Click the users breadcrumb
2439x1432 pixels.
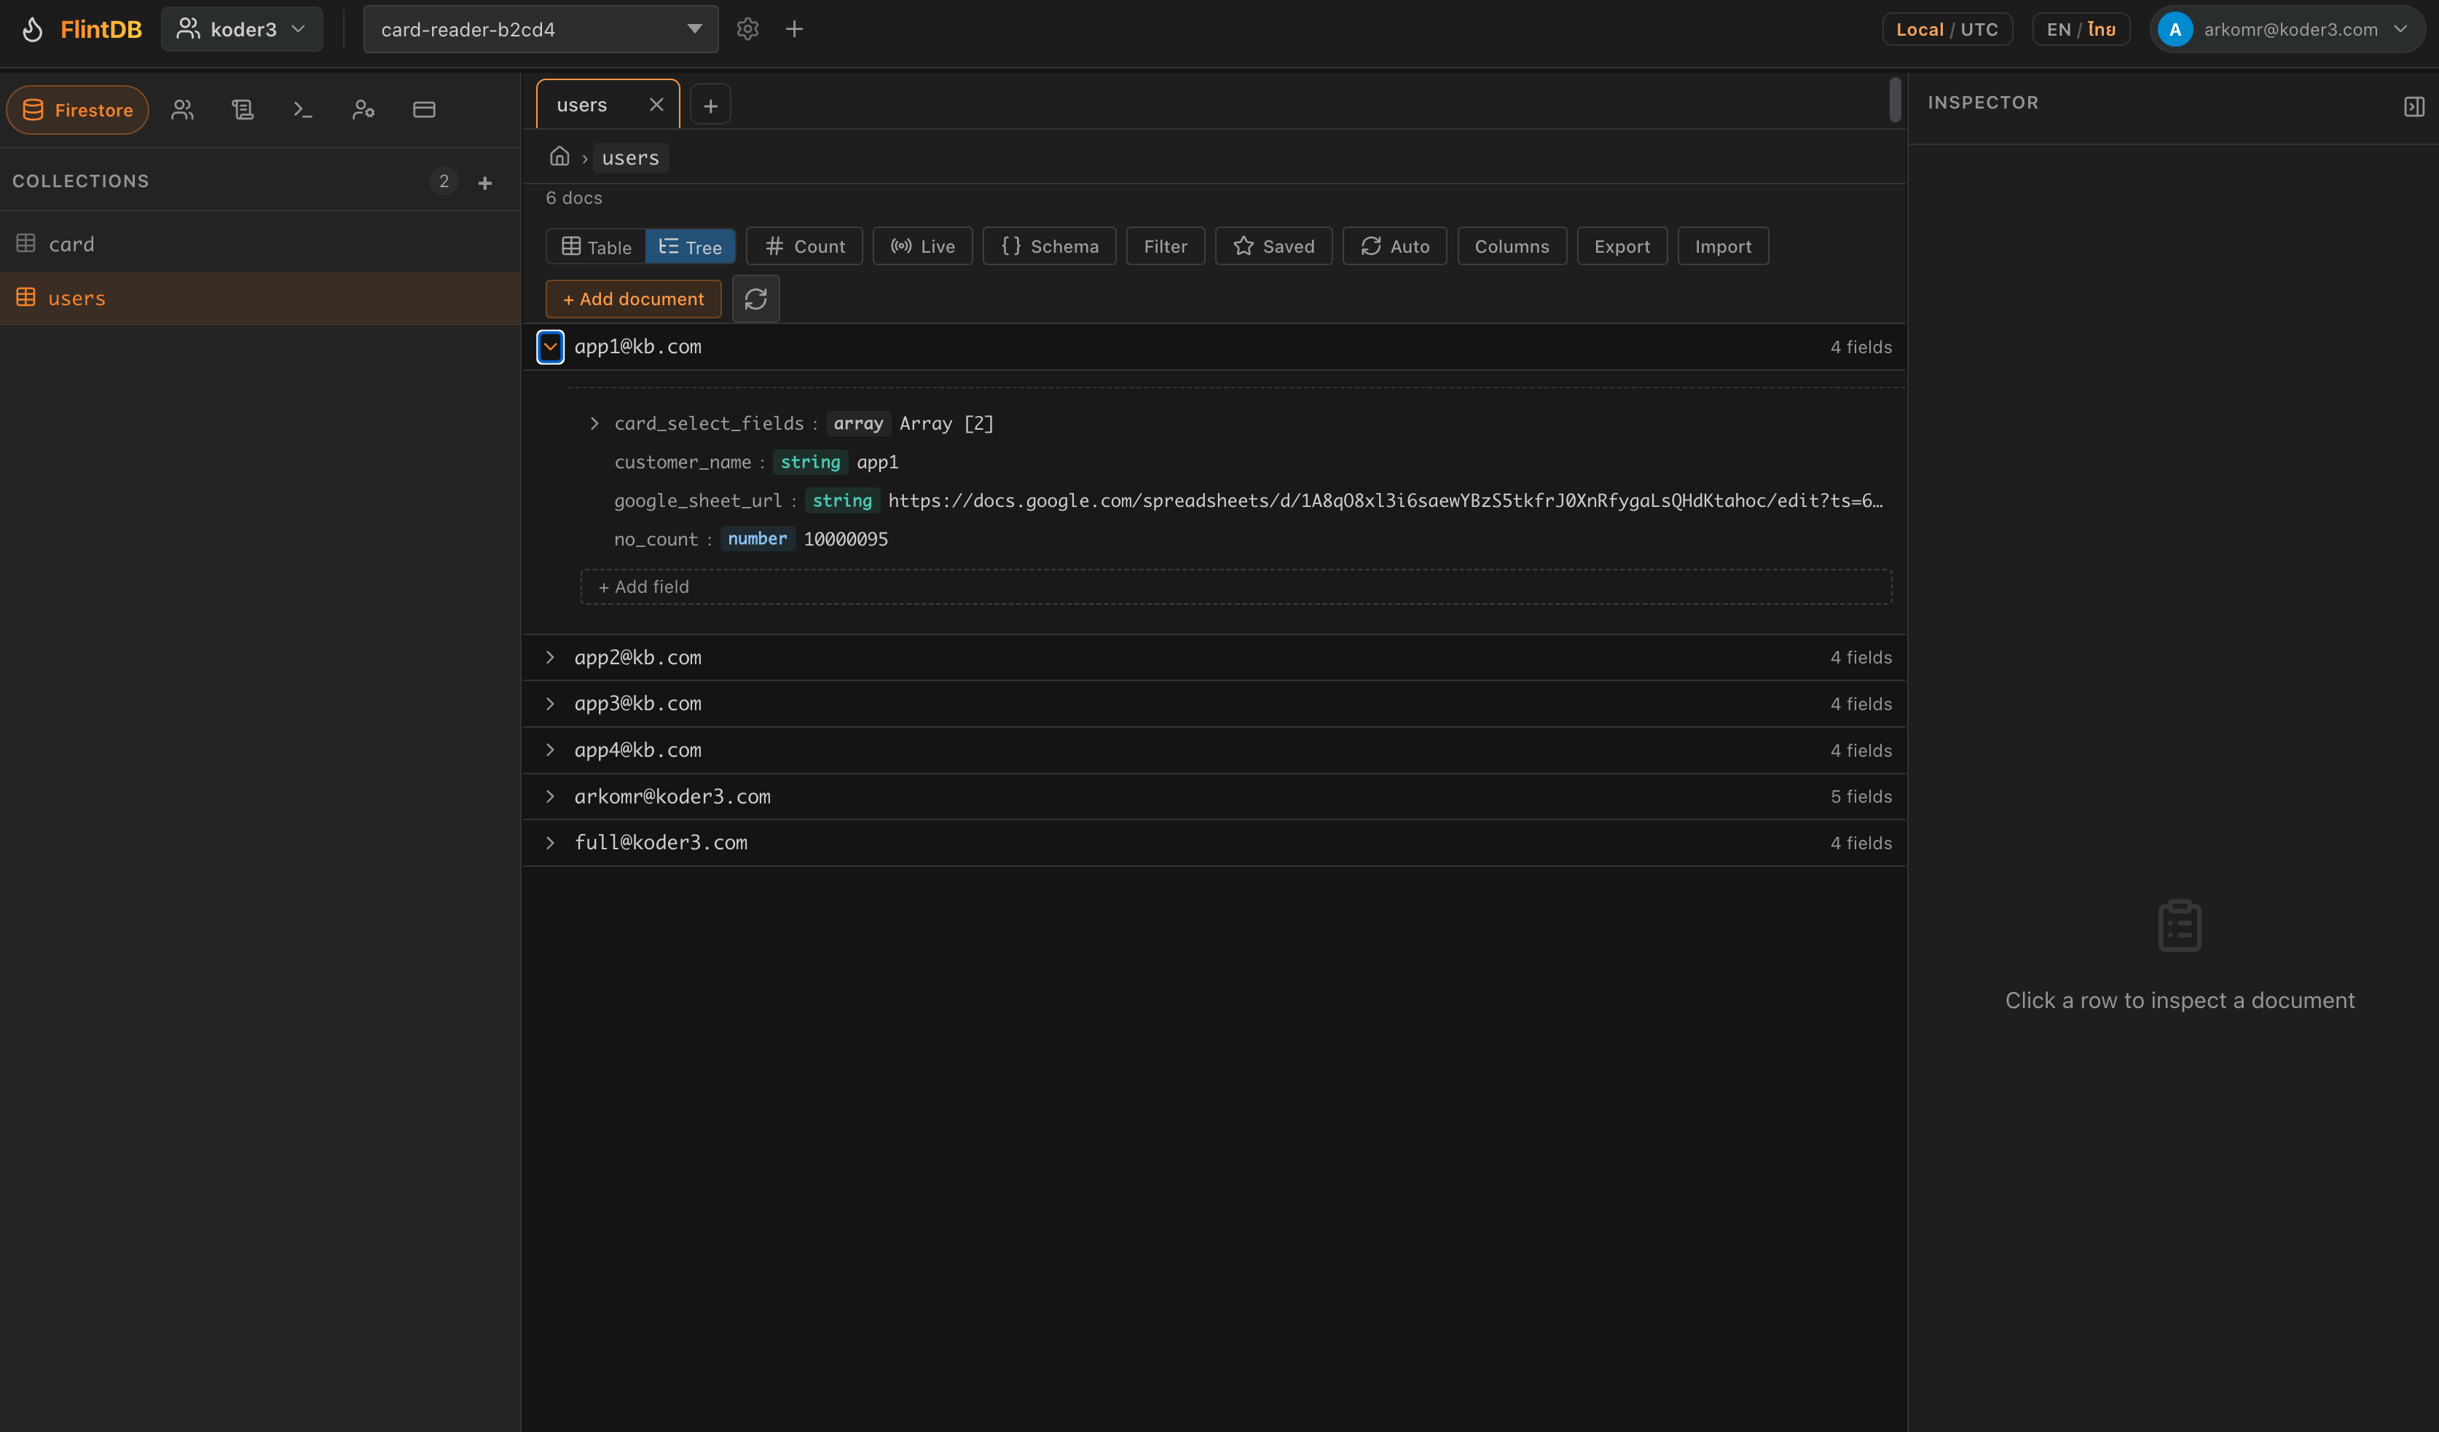click(x=630, y=158)
